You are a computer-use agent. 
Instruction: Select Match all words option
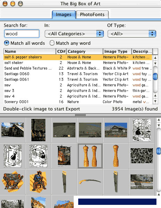24,43
